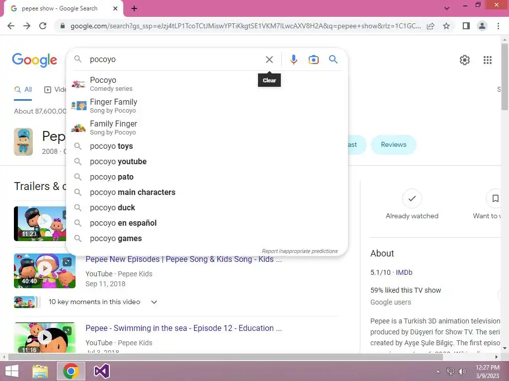Select pocoyo main characters suggestion
The height and width of the screenshot is (381, 509).
(x=207, y=192)
